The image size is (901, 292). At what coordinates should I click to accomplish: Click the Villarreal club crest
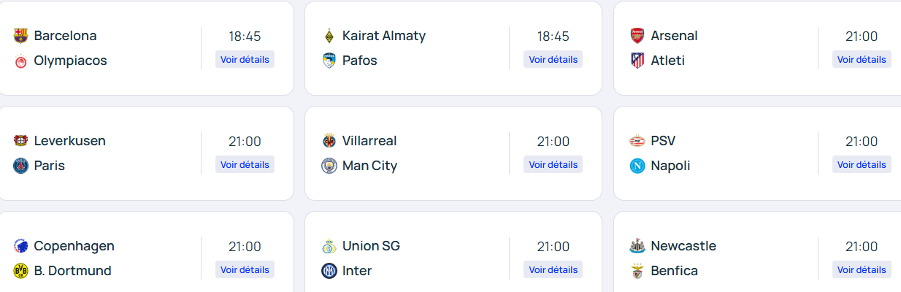pos(329,141)
